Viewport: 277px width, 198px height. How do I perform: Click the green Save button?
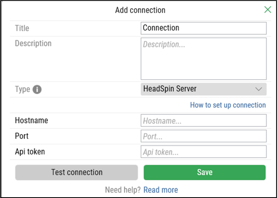coord(205,172)
